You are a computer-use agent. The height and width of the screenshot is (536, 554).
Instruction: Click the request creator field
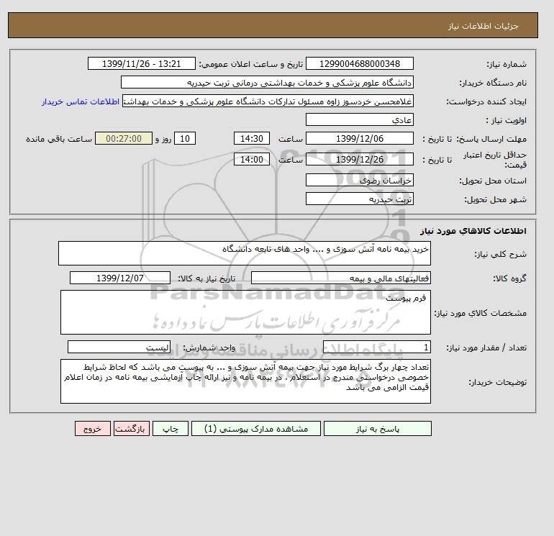[x=268, y=101]
